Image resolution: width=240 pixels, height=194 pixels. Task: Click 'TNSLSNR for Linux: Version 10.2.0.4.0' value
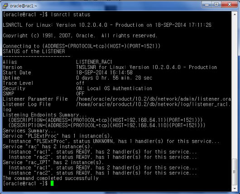pos(146,67)
